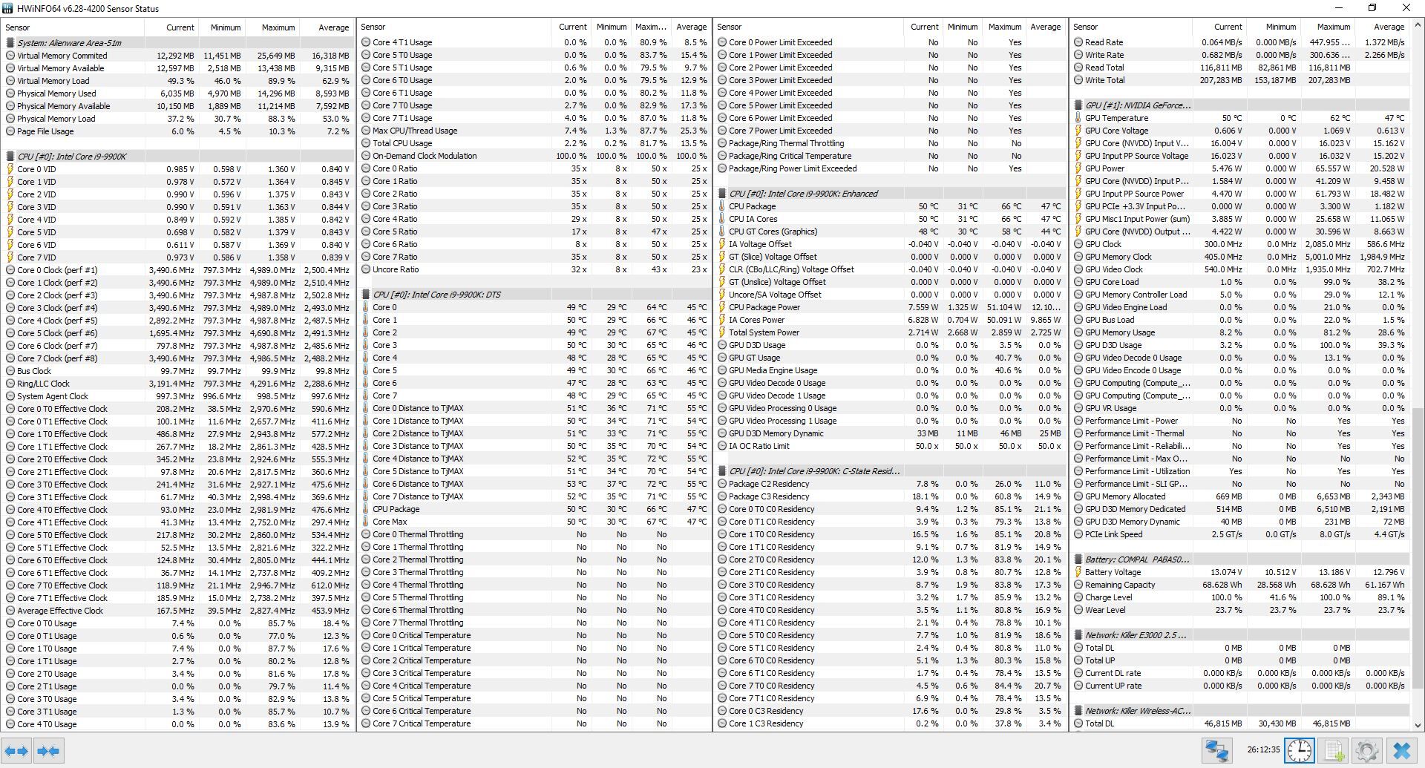Click the circle icon beside Read Rate

coord(1078,42)
